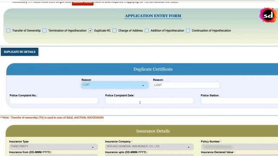The height and width of the screenshot is (156, 278).
Task: Open the Duplicate RC Details tab
Action: tap(20, 52)
